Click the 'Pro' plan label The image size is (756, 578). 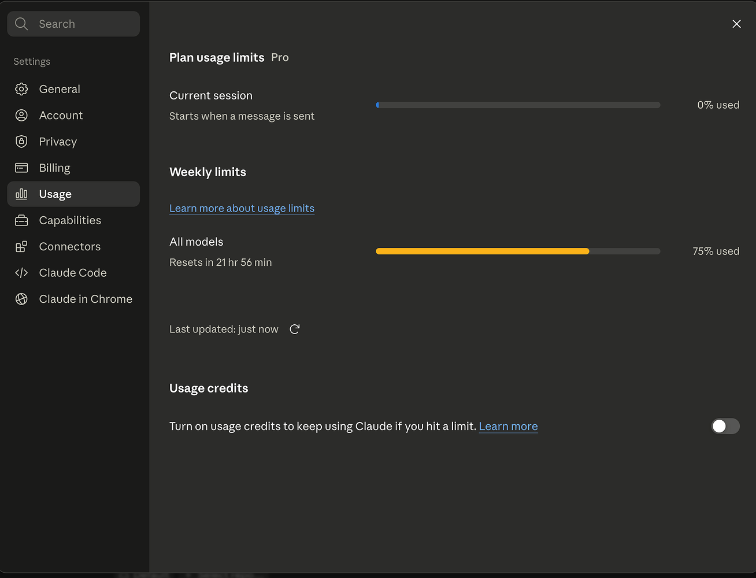tap(280, 57)
